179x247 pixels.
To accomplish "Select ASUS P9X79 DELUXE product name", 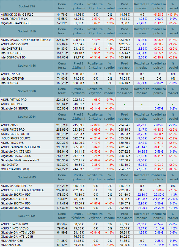I will [16, 139].
